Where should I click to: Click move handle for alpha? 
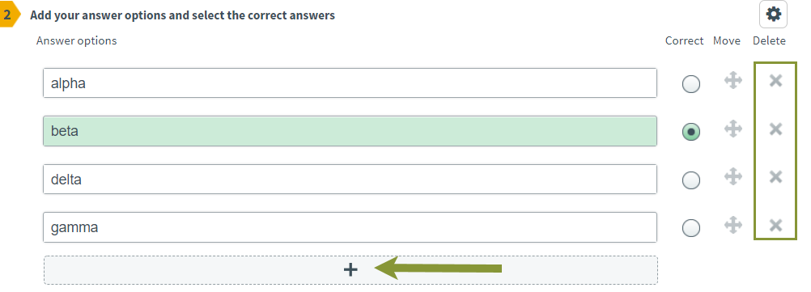click(733, 81)
